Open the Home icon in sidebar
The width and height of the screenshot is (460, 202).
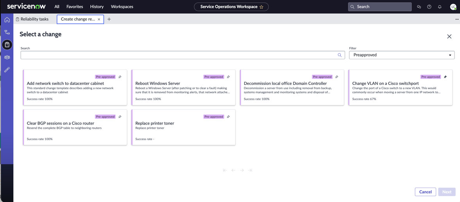click(x=7, y=20)
